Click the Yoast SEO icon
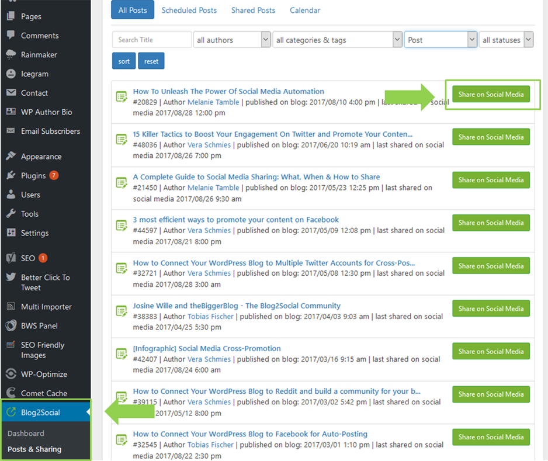Viewport: 548px width, 461px height. click(11, 258)
